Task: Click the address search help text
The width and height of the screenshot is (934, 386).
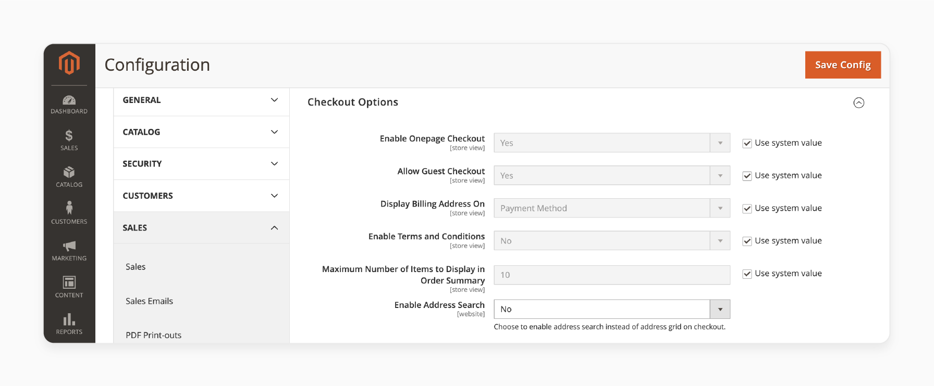Action: click(610, 327)
